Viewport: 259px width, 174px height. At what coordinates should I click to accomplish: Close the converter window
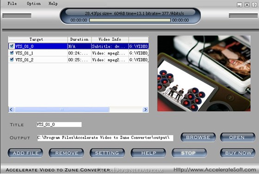coord(247,5)
